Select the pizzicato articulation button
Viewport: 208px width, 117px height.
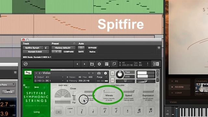[x=105, y=111]
